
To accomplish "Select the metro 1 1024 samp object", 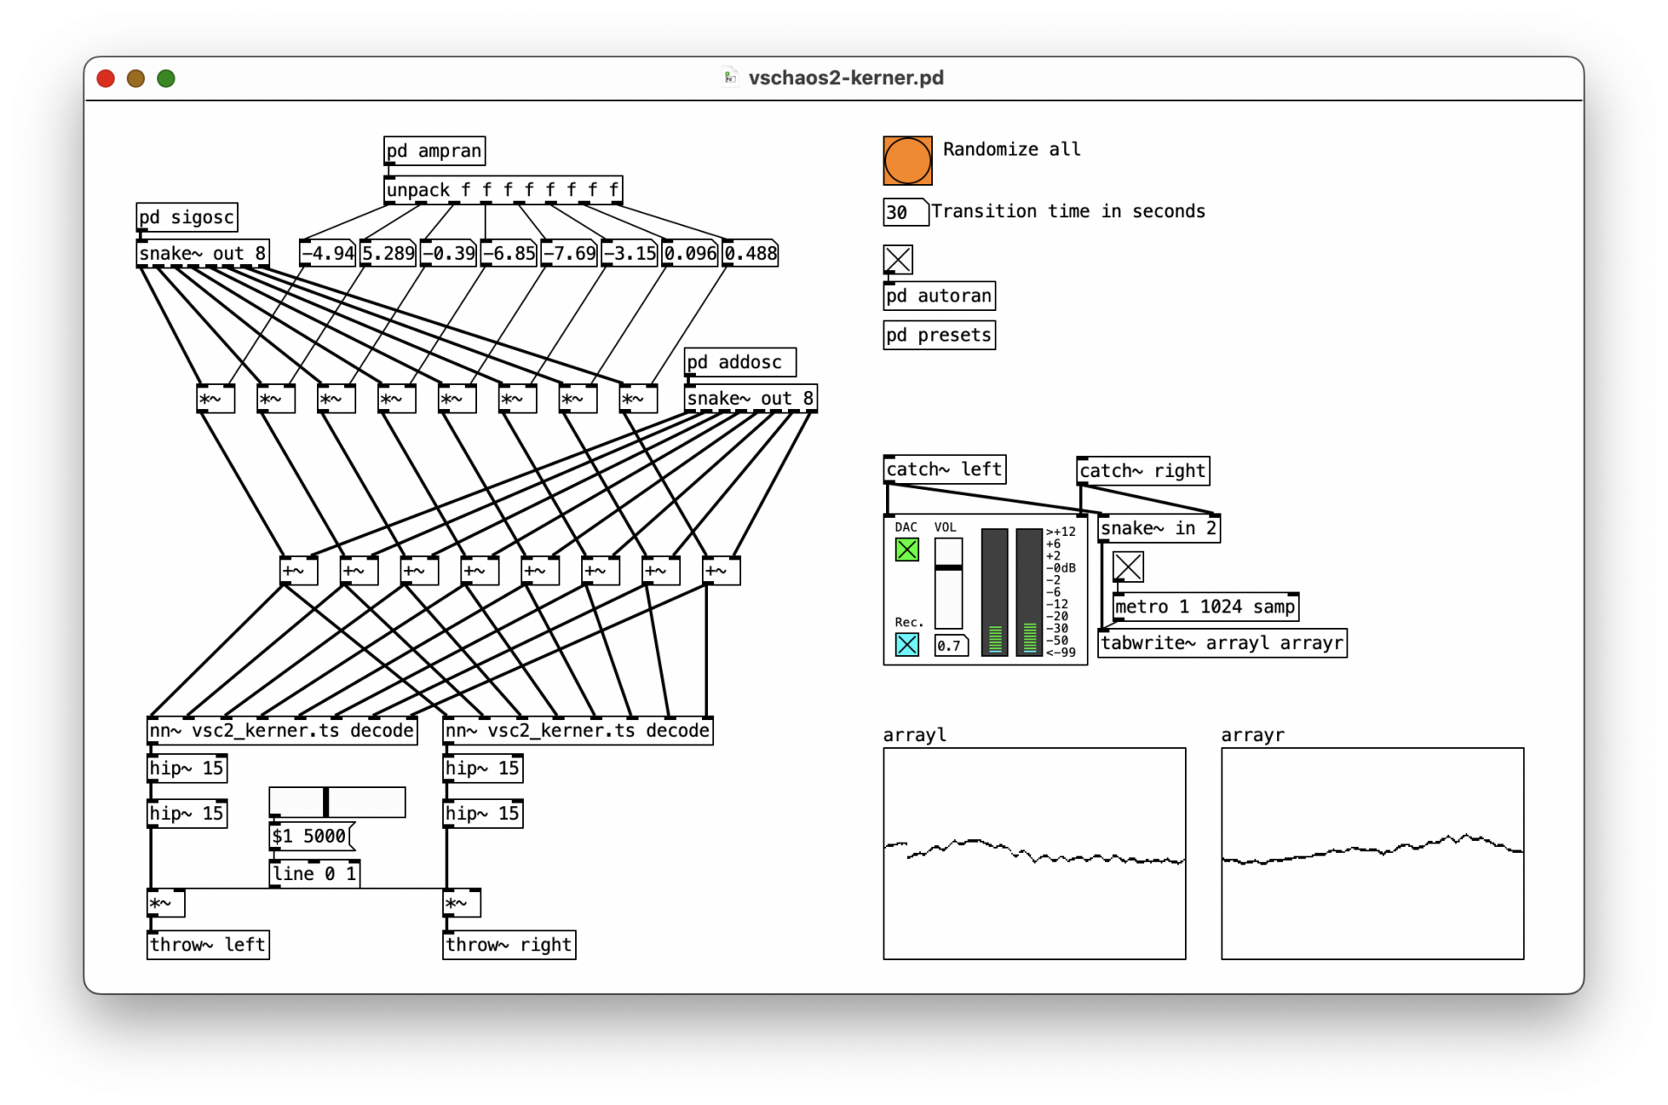I will tap(1206, 606).
